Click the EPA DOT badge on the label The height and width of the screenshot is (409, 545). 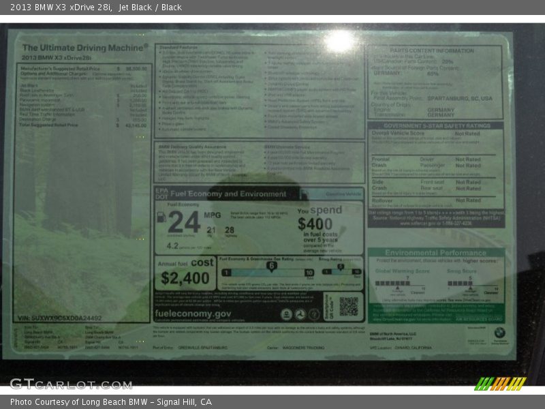click(x=161, y=194)
